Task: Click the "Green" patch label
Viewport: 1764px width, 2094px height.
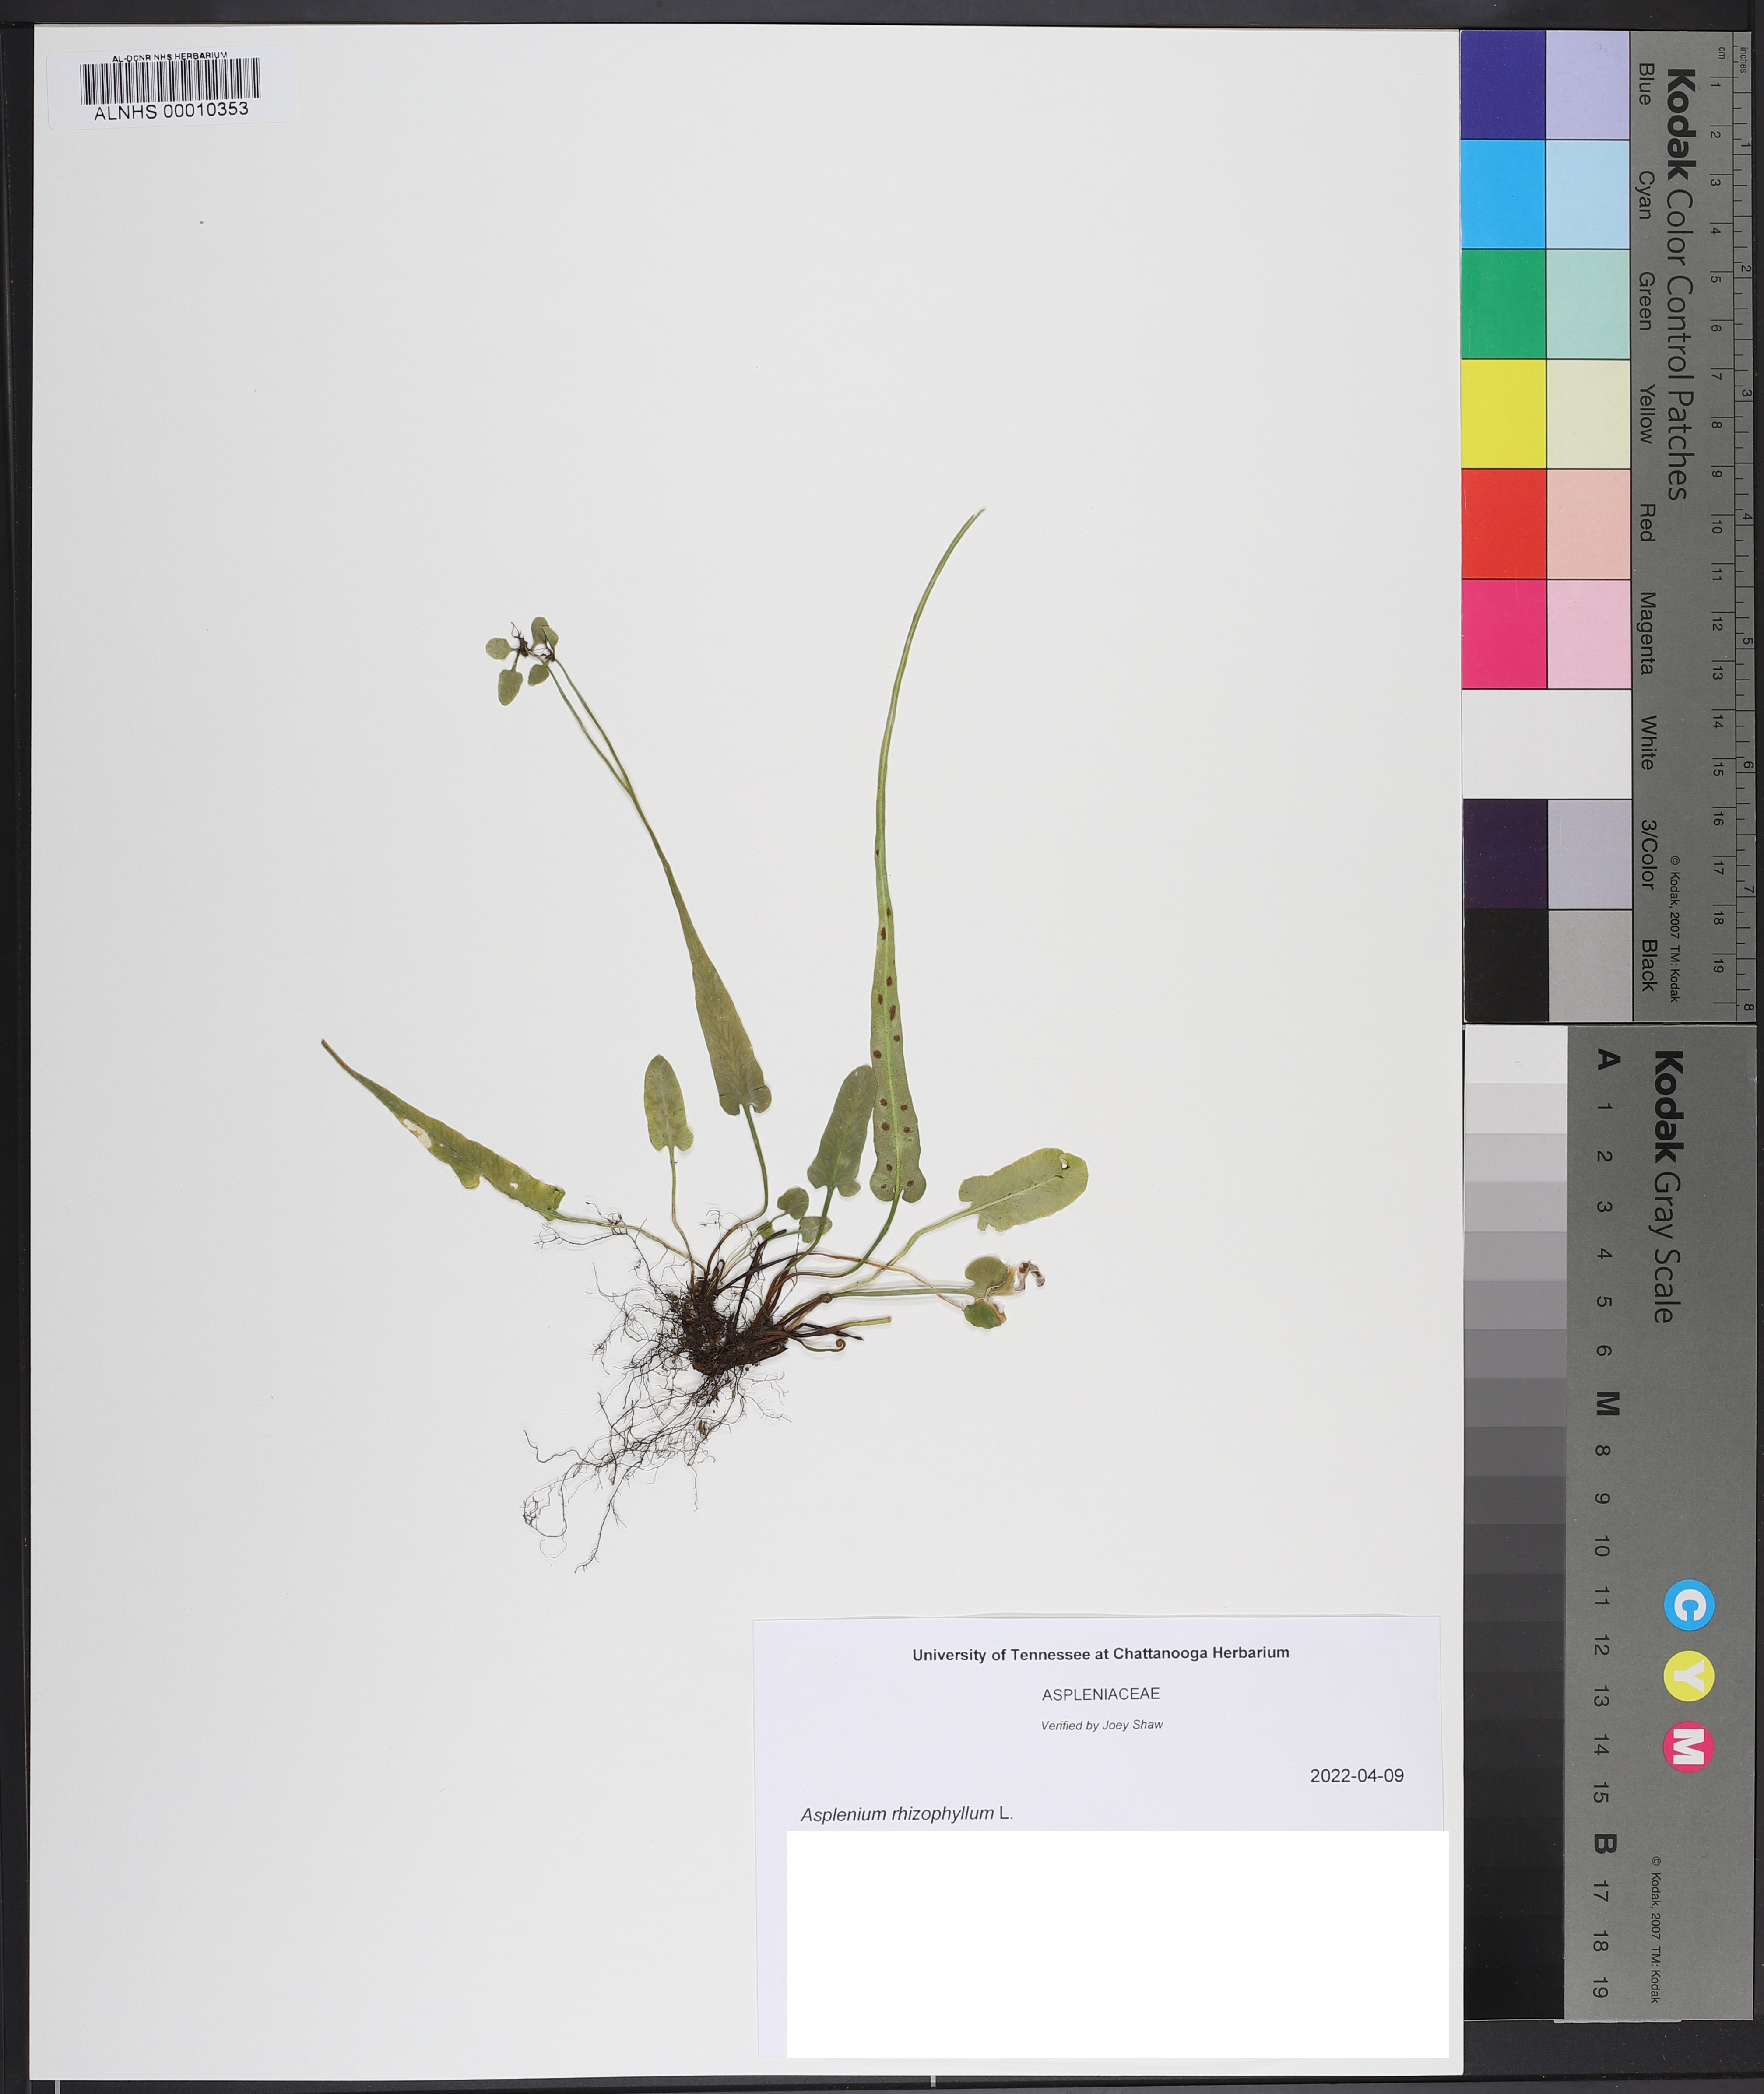Action: pos(1645,301)
